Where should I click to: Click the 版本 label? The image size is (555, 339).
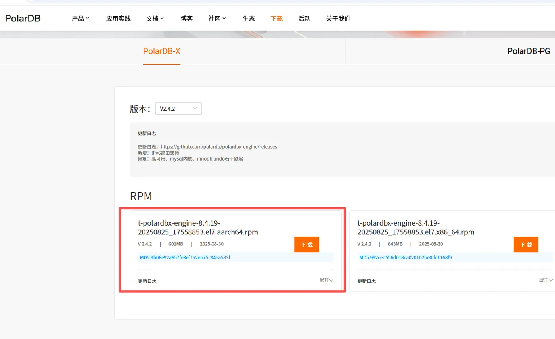[x=140, y=109]
